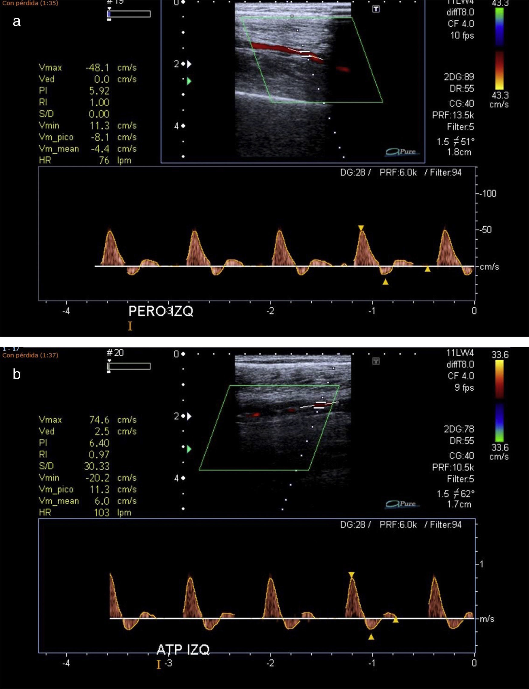Select green triangle marker in lower depth scale
Image resolution: width=529 pixels, height=689 pixels.
pos(189,449)
